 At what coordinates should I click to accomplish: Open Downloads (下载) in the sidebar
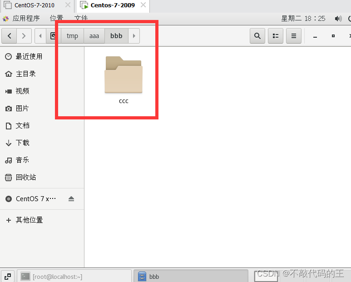click(42, 143)
